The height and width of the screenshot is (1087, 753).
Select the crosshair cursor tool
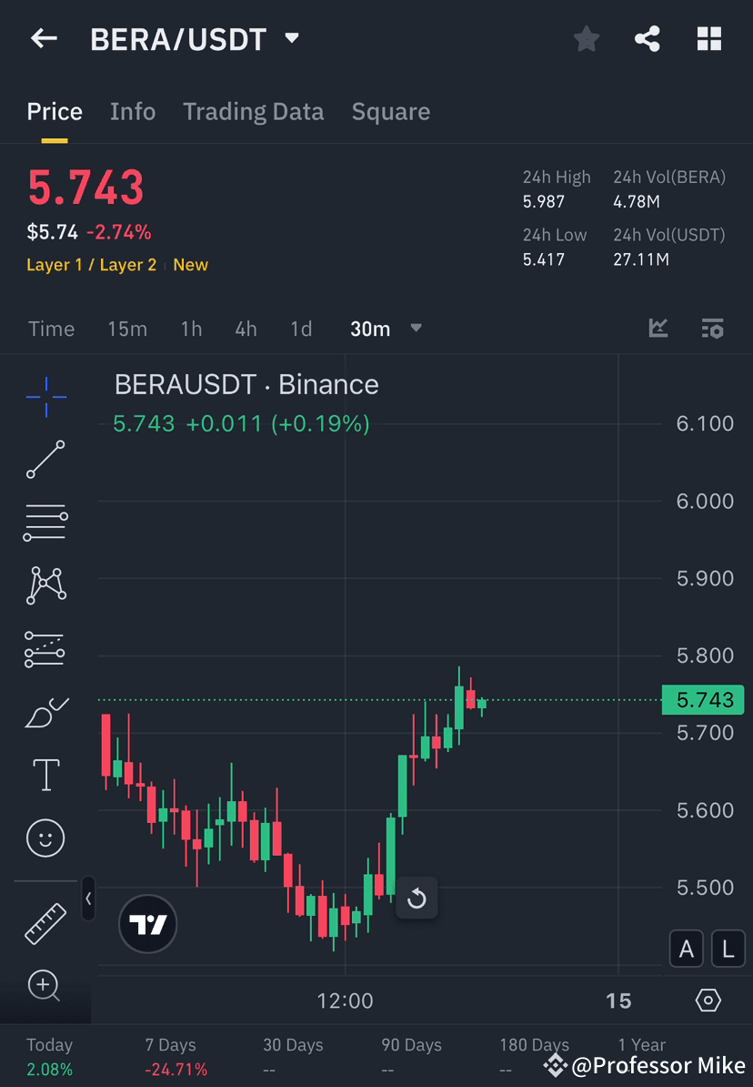pyautogui.click(x=45, y=396)
